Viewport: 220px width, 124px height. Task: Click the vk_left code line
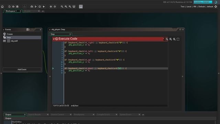[96, 51]
